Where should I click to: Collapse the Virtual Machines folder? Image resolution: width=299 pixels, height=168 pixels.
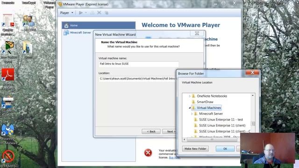pos(190,108)
